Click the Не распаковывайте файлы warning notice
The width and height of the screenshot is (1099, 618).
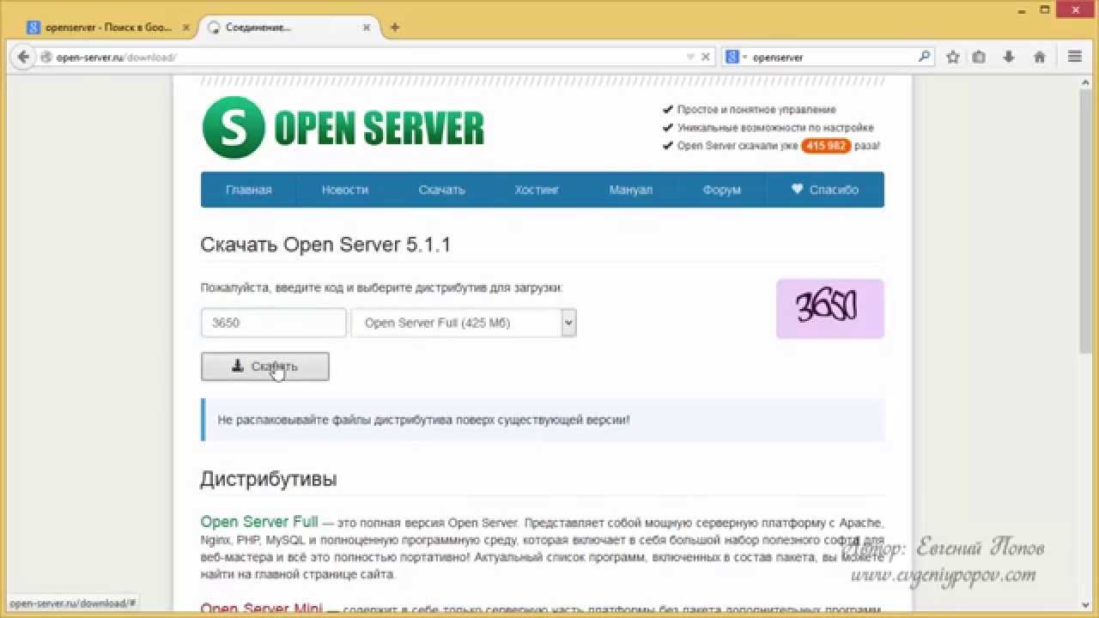coord(543,420)
